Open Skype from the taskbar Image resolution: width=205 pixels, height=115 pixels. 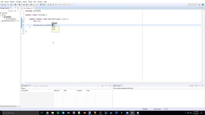63,113
